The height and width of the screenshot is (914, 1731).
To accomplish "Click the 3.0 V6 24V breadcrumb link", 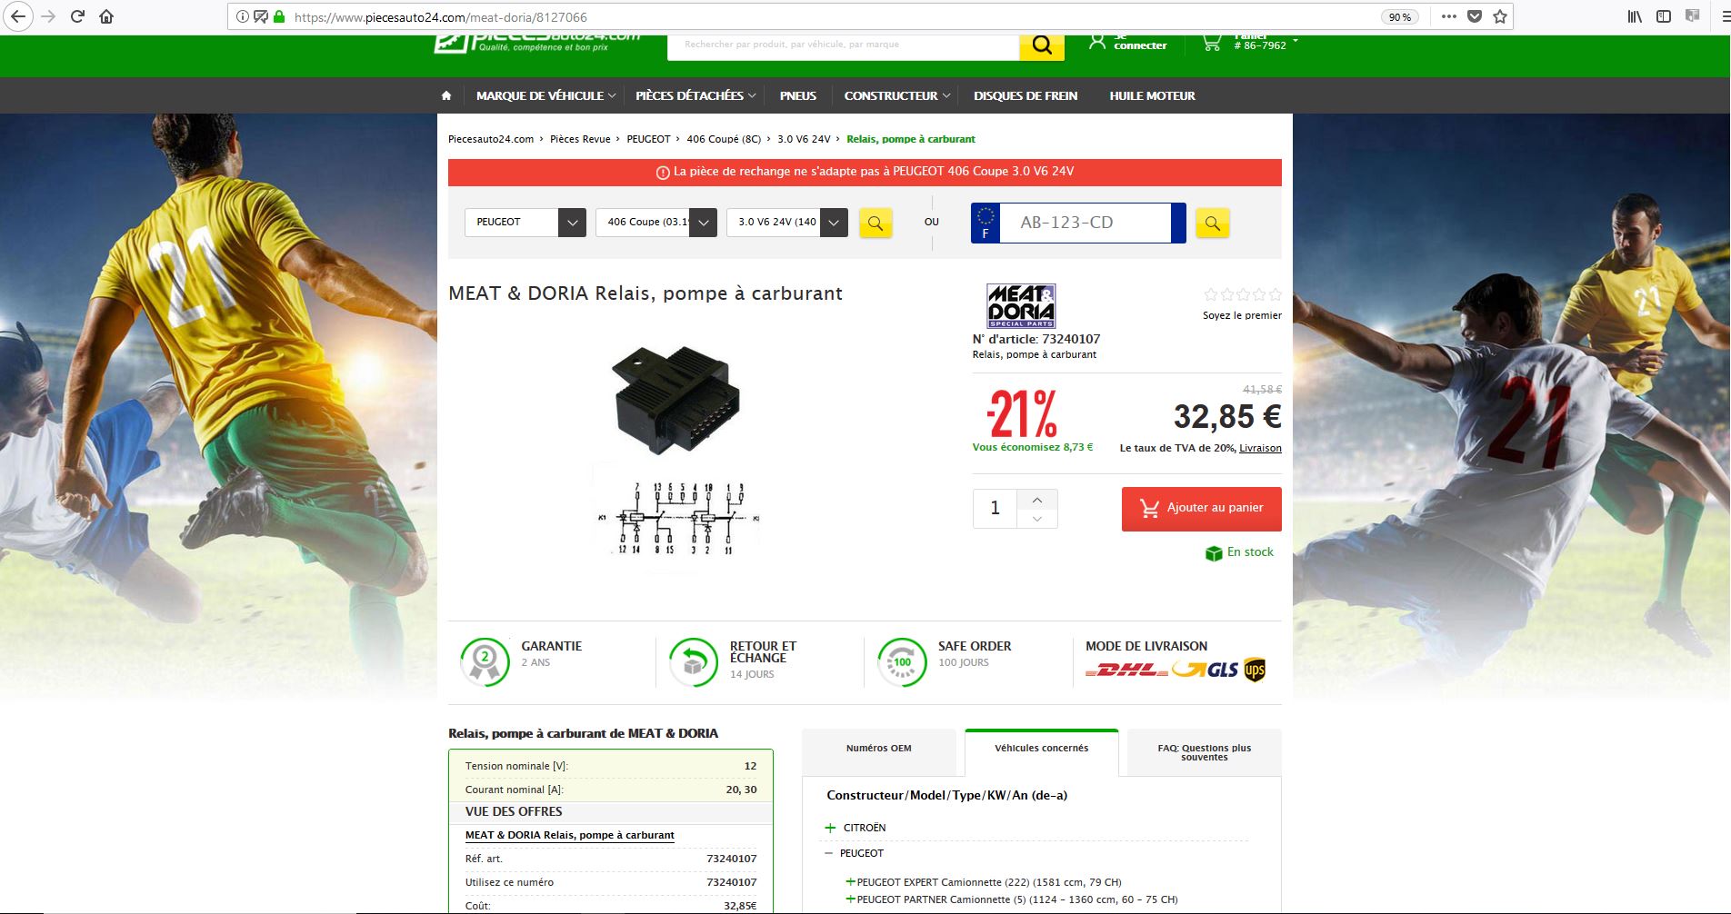I will coord(804,139).
